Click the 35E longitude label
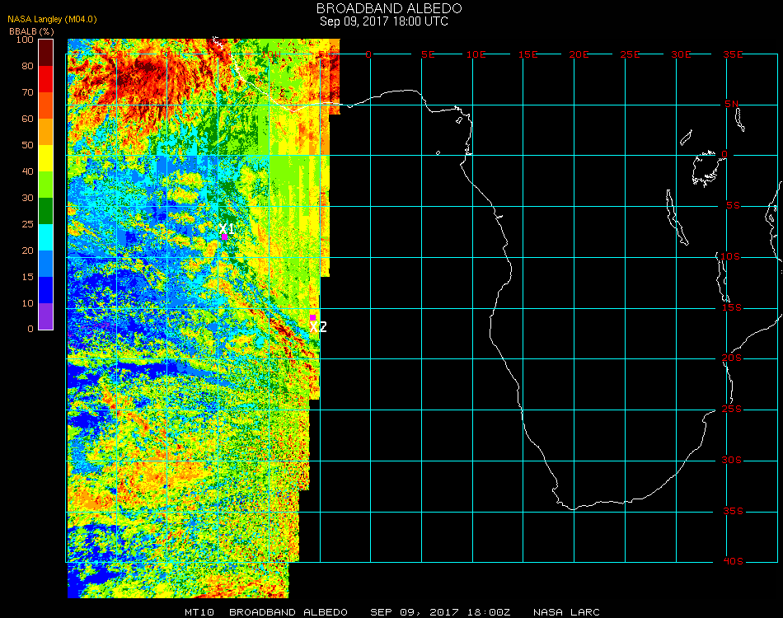 pyautogui.click(x=733, y=54)
